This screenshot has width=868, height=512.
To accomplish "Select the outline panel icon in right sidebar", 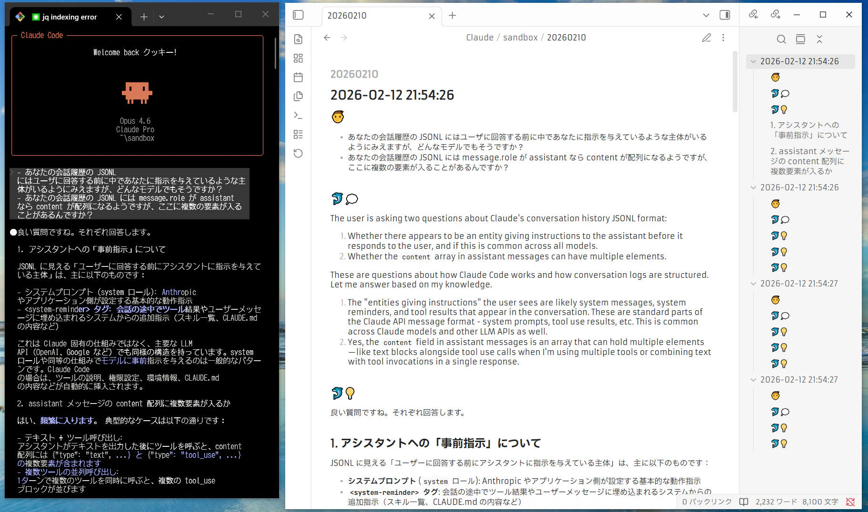I will click(800, 39).
